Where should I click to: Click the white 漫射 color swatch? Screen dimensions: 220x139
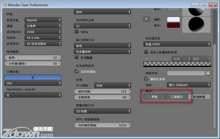(x=173, y=20)
